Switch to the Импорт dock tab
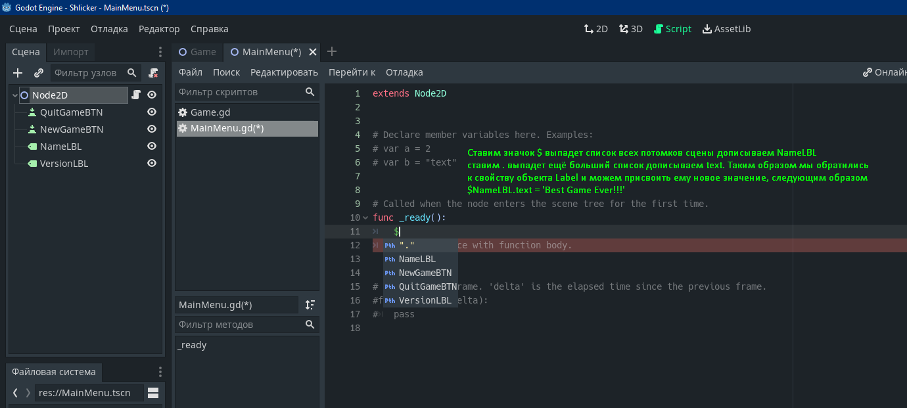This screenshot has width=907, height=408. pyautogui.click(x=71, y=52)
